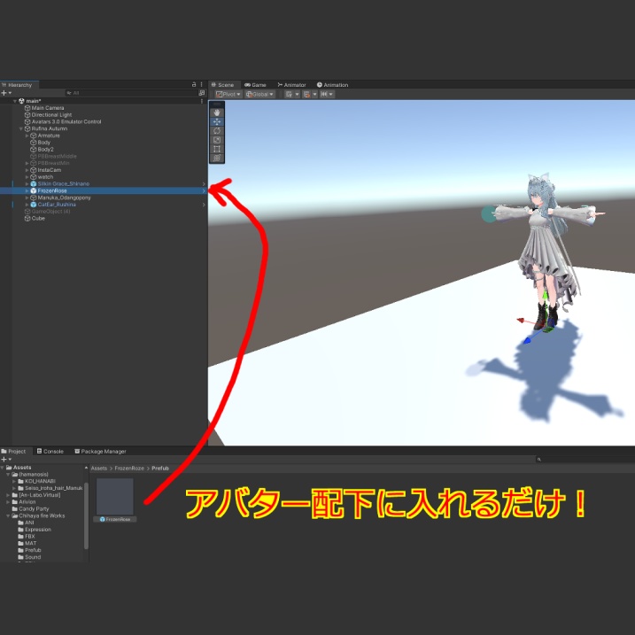This screenshot has width=635, height=635.
Task: Click Assets in the breadcrumb path
Action: tap(99, 469)
